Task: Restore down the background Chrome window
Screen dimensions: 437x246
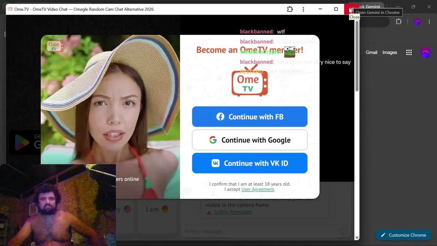Action: (x=413, y=6)
